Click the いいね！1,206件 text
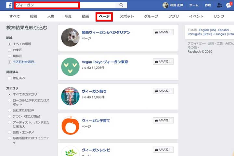Viewport: 234px width, 156px height. tap(93, 68)
